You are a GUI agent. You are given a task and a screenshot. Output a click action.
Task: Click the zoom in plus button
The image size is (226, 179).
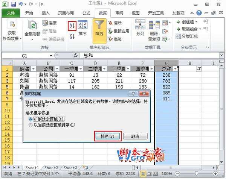(x=215, y=174)
